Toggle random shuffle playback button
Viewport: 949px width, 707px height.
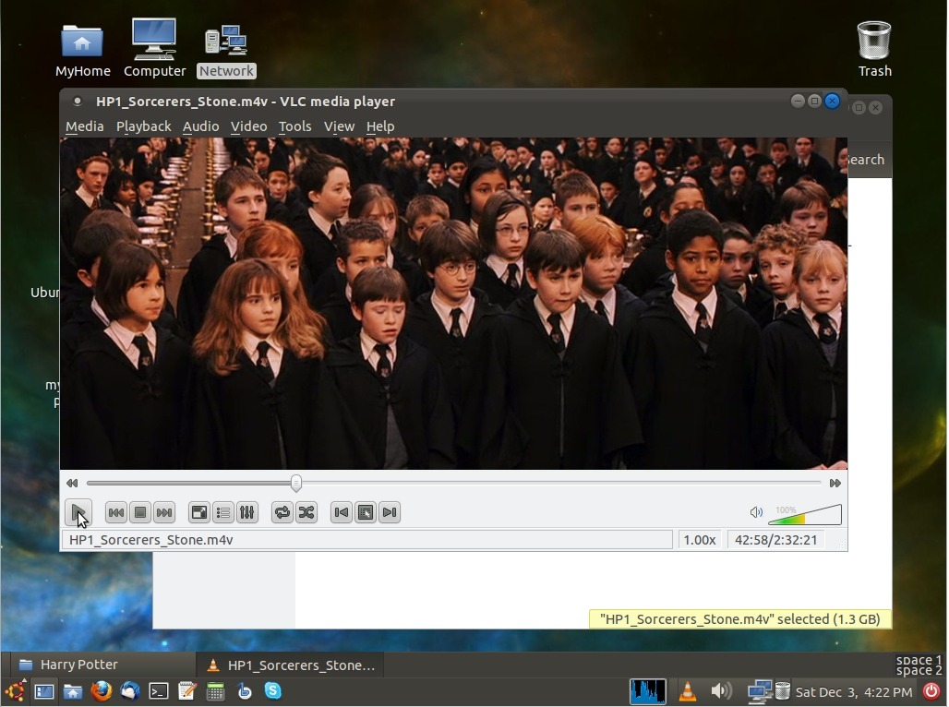pyautogui.click(x=306, y=512)
